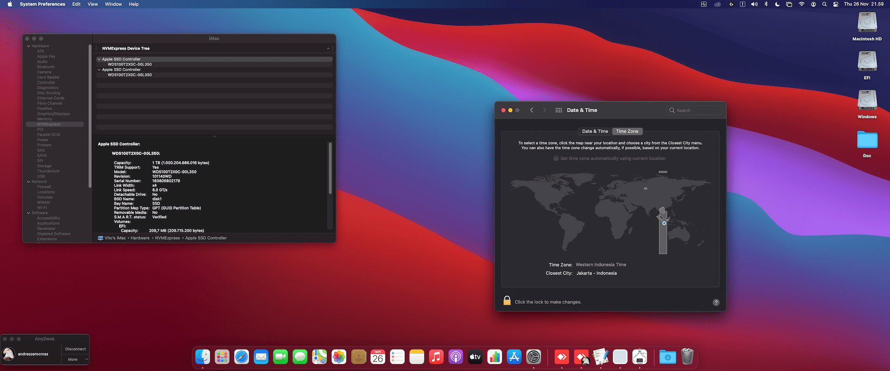Click the lock icon to make changes
Screen dimensions: 890x371
507,301
